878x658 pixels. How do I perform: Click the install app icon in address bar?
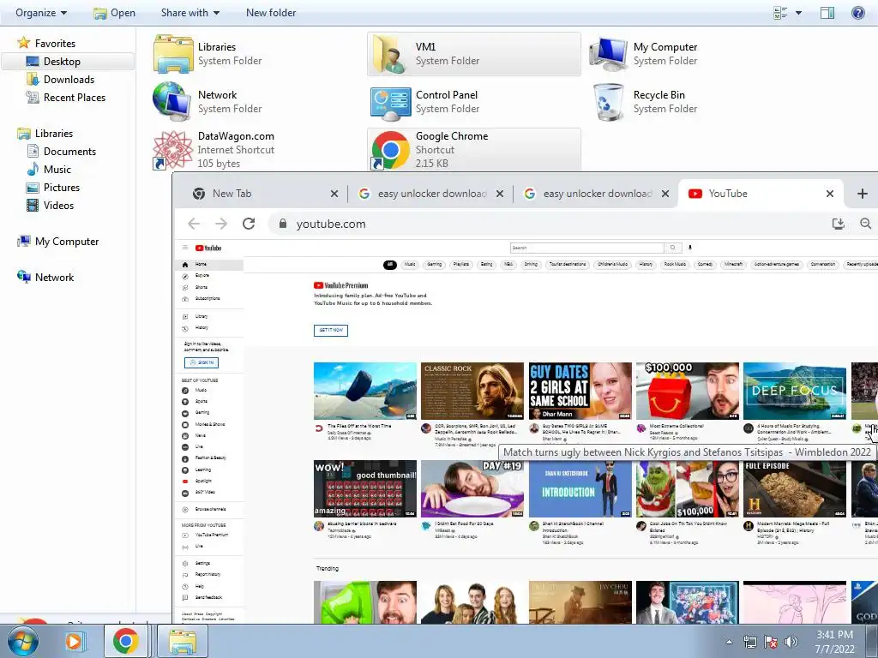839,224
